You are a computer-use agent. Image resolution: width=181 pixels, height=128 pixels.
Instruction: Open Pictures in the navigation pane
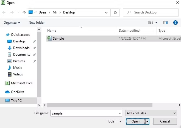[x=19, y=61]
